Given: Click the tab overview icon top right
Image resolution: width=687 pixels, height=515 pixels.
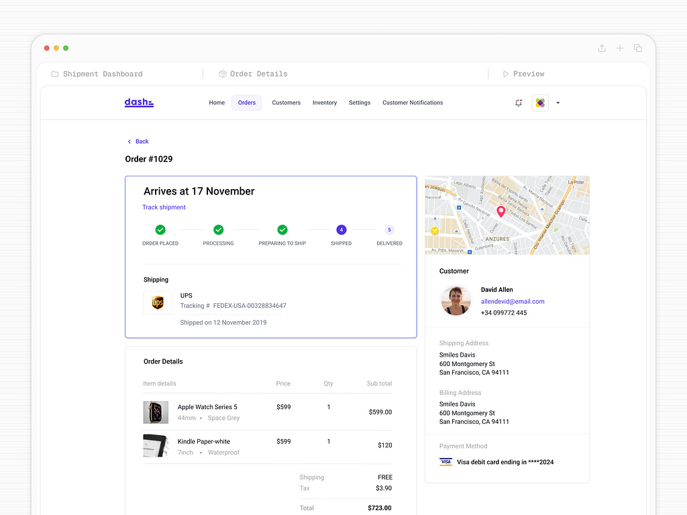Looking at the screenshot, I should coord(637,48).
